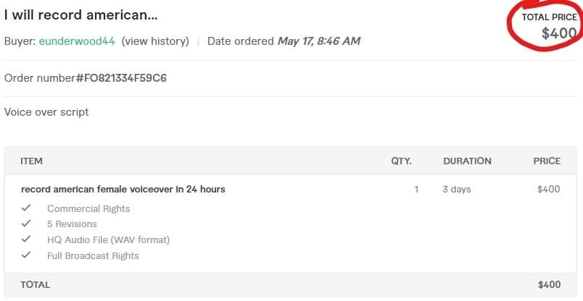
Task: Click the ITEM column header
Action: pos(31,161)
